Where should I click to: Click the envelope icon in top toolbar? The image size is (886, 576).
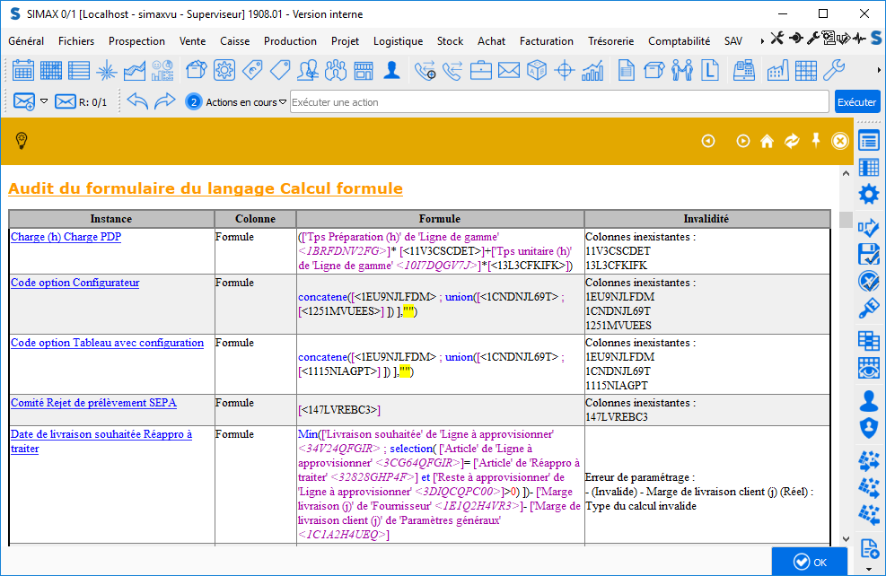click(509, 70)
